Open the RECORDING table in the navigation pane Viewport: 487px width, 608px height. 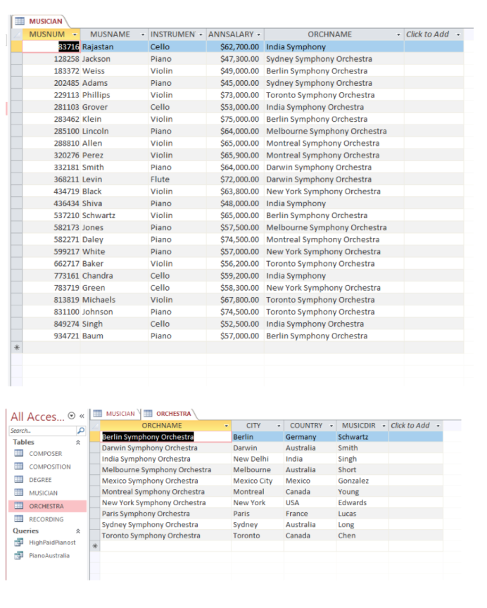click(46, 519)
